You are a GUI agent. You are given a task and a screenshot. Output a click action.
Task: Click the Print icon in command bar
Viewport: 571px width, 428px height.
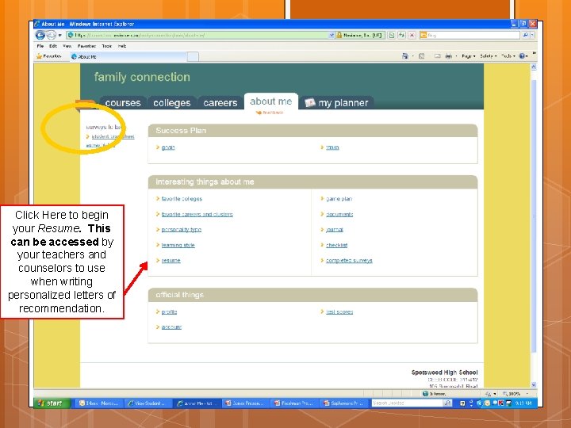(x=449, y=56)
